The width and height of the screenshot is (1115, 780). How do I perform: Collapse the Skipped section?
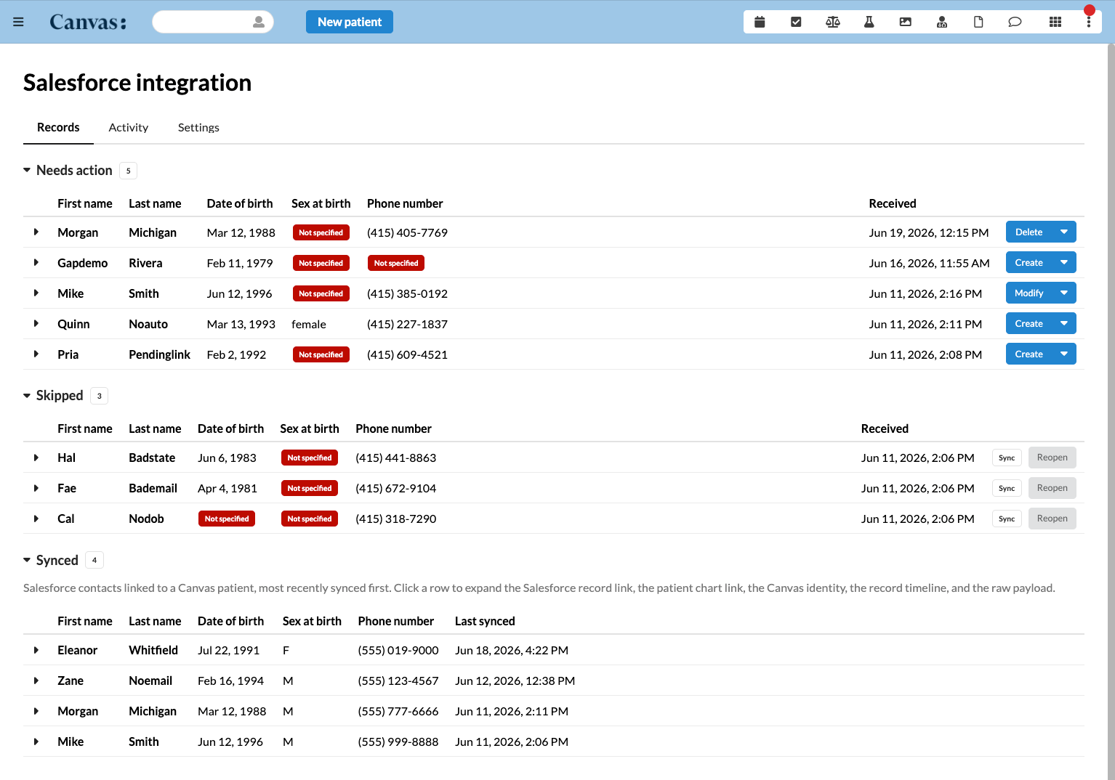point(27,395)
